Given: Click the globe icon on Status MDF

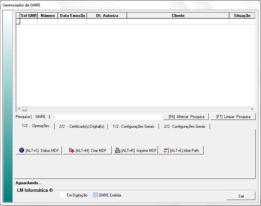Looking at the screenshot, I should click(22, 150).
